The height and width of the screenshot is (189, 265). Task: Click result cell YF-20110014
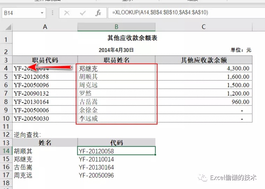(116, 159)
